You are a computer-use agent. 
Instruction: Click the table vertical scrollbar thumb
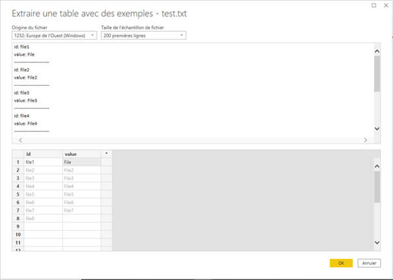(377, 186)
